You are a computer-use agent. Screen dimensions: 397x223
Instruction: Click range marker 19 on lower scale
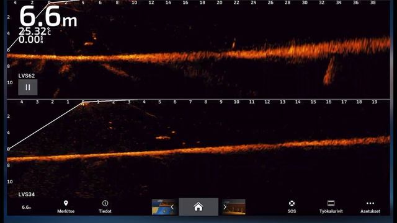click(x=375, y=102)
